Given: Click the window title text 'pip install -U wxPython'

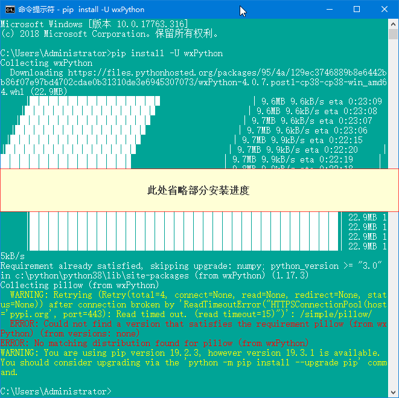Looking at the screenshot, I should (103, 10).
